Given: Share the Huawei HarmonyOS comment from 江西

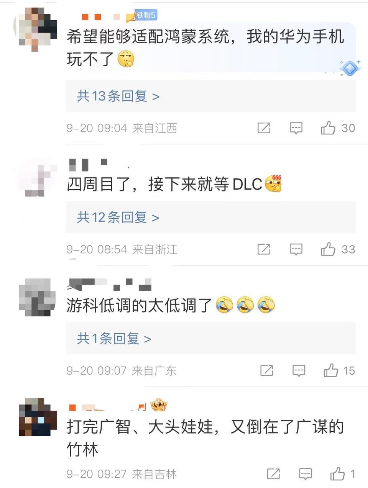Looking at the screenshot, I should 264,128.
